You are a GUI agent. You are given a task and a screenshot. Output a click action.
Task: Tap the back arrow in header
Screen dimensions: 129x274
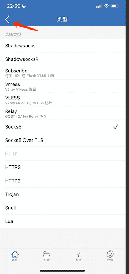tap(7, 19)
